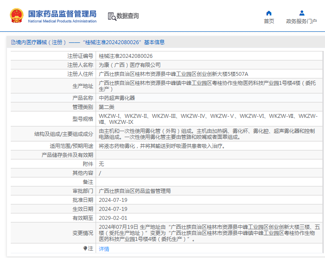The image size is (325, 258).
Task: Click the National Medical Products Administration subtitle
Action: click(62, 21)
